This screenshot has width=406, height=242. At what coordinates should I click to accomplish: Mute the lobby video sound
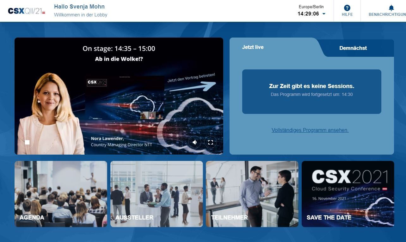coord(195,142)
